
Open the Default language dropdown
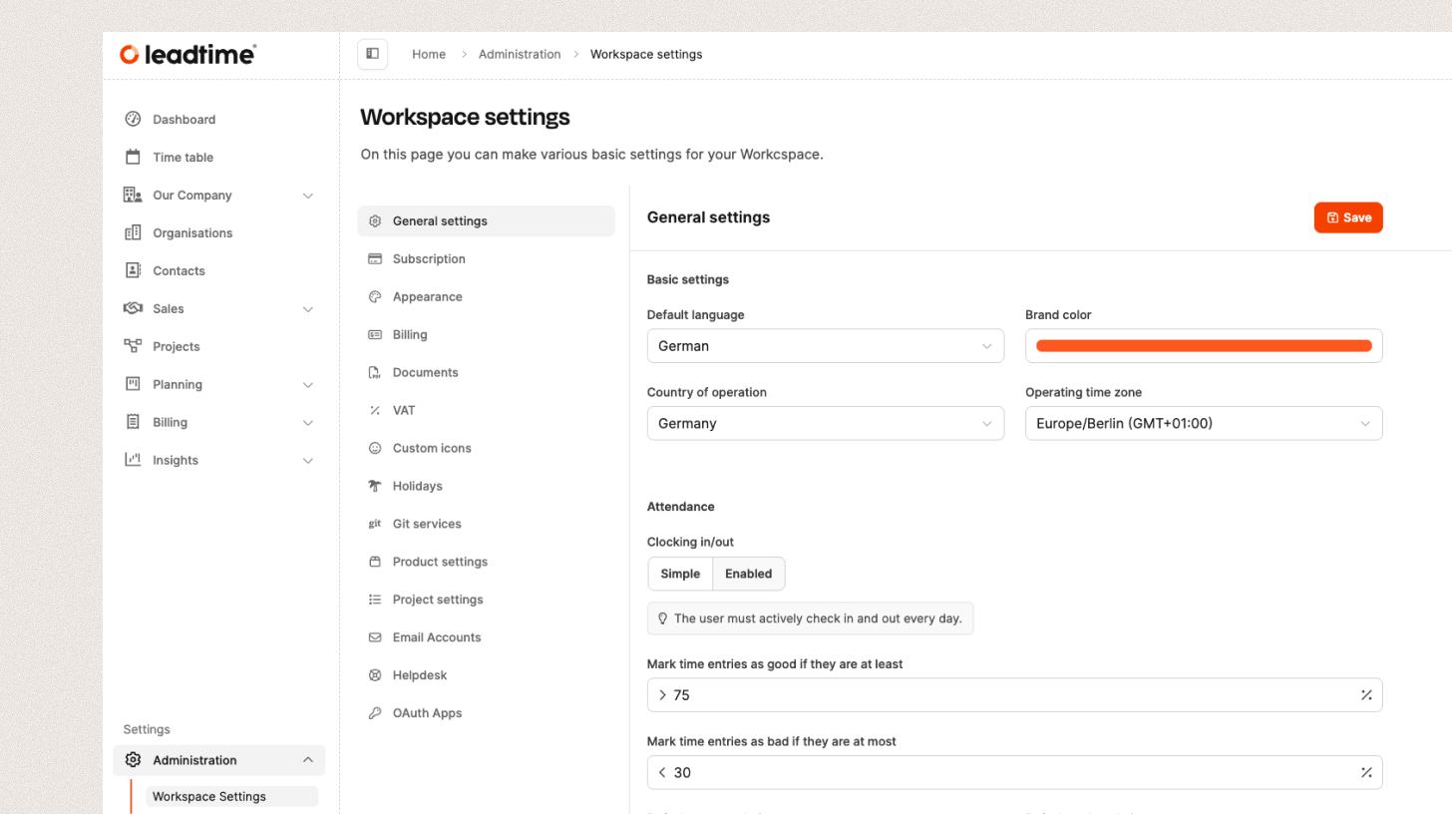825,346
